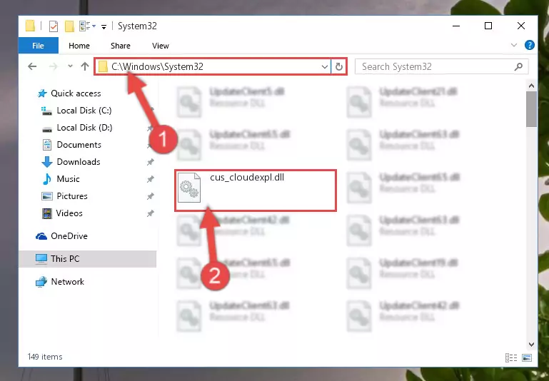Click the title bar folder icon
Viewport: 549px width, 381px height.
[31, 26]
